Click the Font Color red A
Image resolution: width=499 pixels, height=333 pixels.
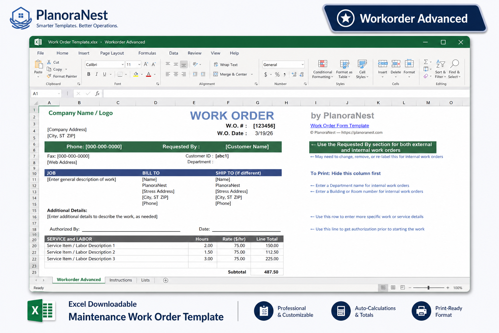tap(148, 74)
